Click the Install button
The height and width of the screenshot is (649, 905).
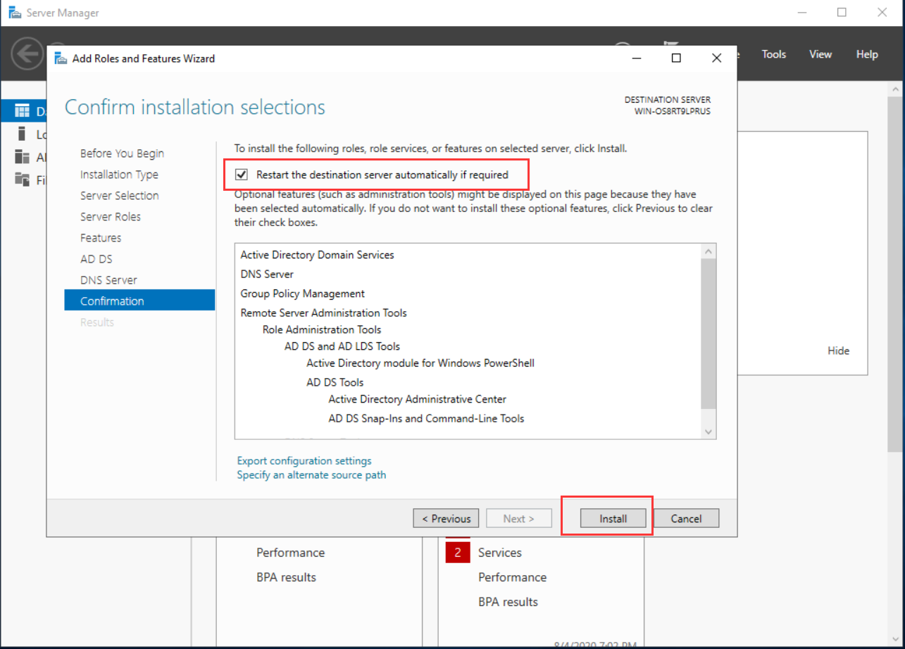click(x=613, y=519)
